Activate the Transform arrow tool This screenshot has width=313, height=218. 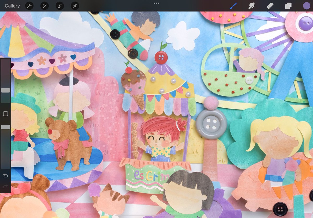coord(75,6)
